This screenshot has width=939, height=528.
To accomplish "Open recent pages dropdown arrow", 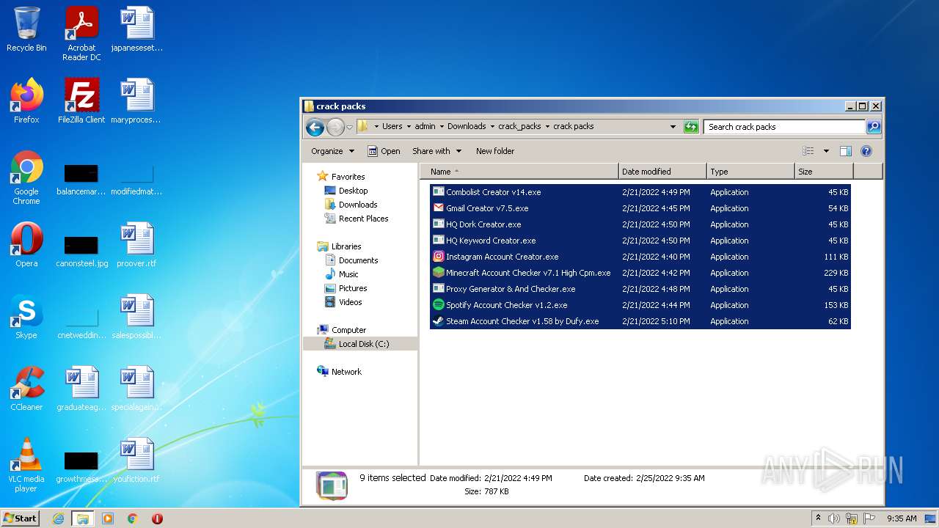I will click(349, 127).
